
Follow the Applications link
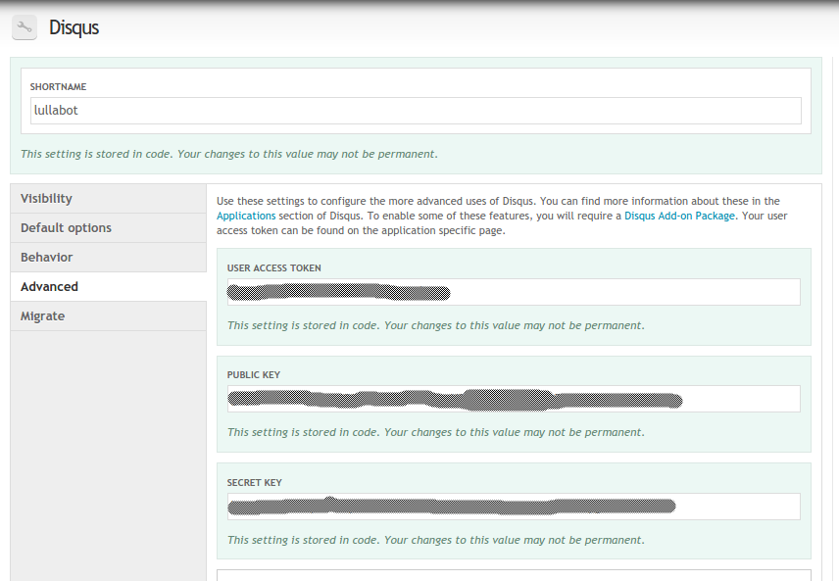point(246,216)
